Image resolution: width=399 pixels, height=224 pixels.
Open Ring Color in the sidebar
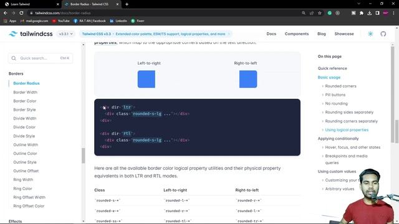pyautogui.click(x=22, y=189)
